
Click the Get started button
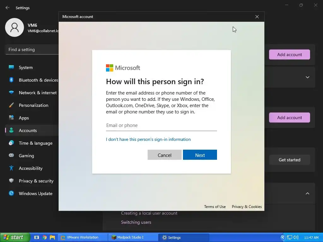pyautogui.click(x=290, y=160)
